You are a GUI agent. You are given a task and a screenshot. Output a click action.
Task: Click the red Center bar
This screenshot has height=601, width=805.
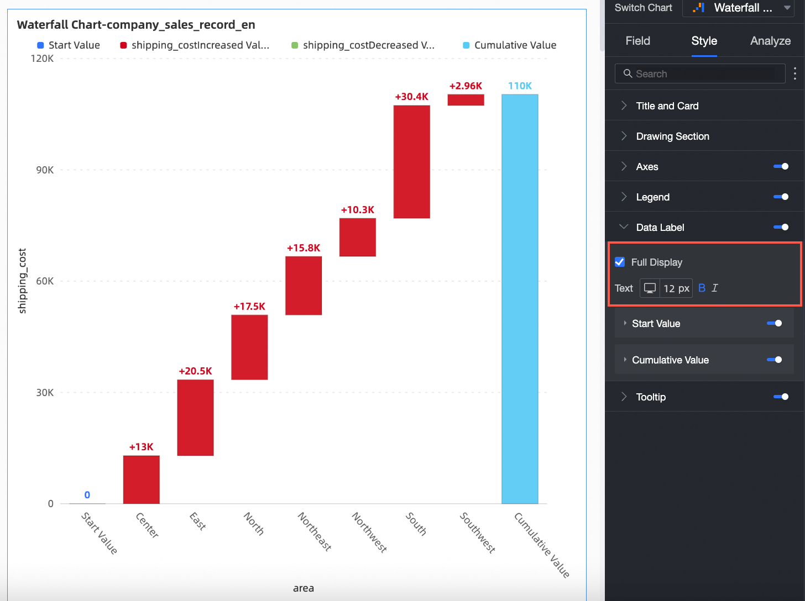tap(142, 479)
